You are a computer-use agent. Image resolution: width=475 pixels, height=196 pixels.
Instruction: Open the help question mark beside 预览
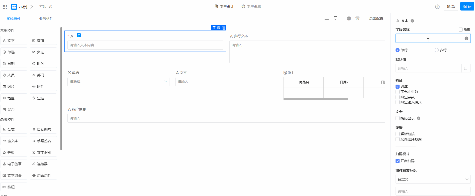437,7
